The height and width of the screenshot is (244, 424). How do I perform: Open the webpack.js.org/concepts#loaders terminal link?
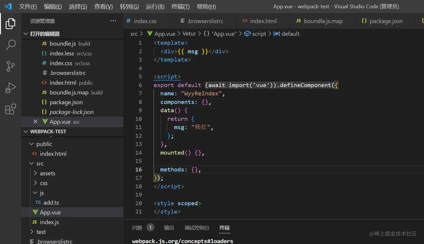(183, 241)
